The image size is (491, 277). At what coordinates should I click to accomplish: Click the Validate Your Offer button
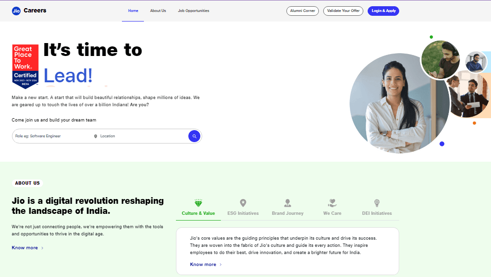click(x=343, y=11)
